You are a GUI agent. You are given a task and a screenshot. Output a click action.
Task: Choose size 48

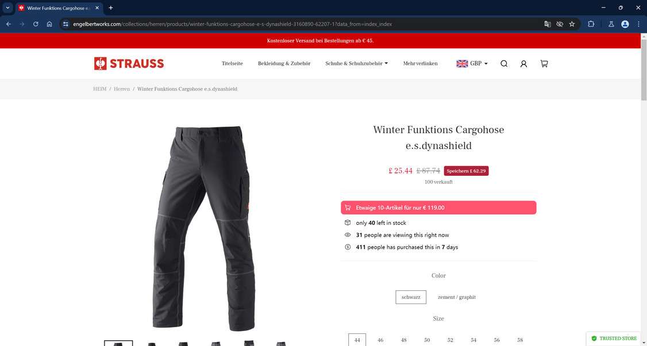[403, 340]
